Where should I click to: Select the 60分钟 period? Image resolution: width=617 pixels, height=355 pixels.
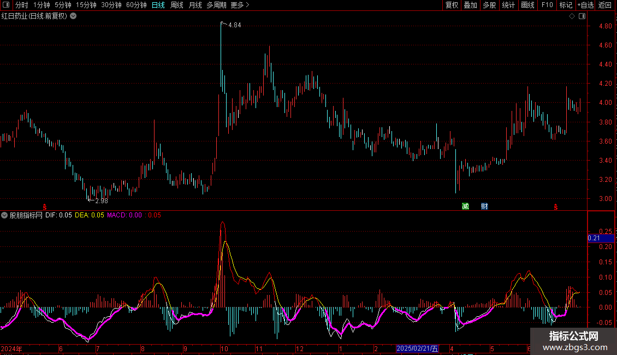[136, 5]
